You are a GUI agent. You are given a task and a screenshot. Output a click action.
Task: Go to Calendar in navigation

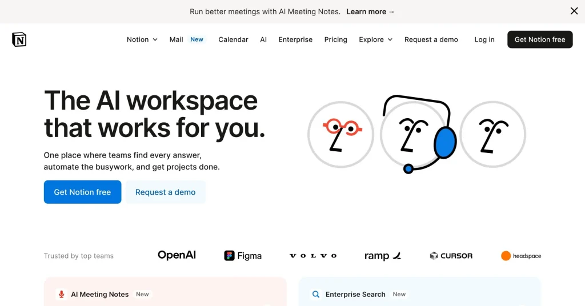(233, 39)
